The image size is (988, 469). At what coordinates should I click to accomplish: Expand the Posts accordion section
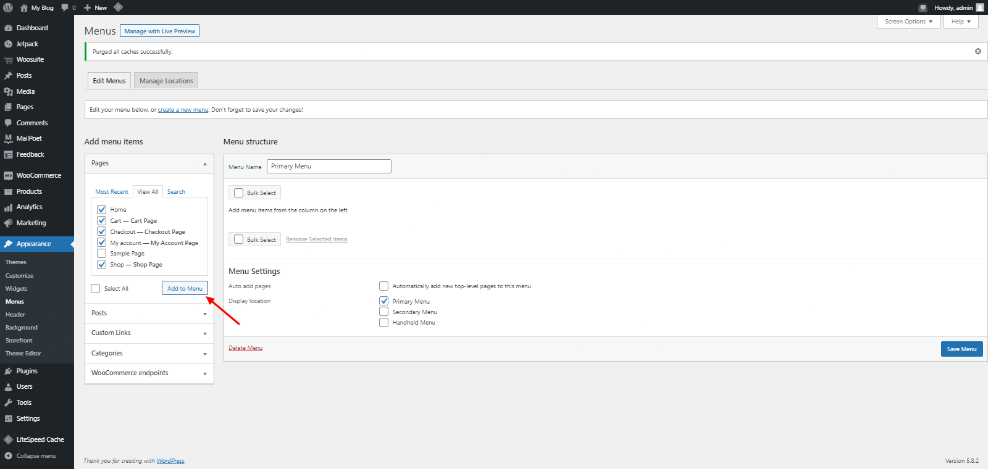149,313
